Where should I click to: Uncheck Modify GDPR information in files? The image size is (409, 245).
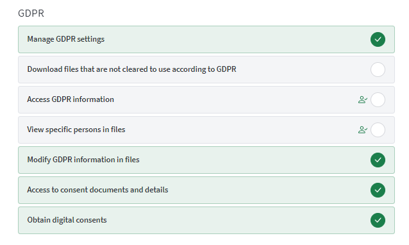point(378,160)
